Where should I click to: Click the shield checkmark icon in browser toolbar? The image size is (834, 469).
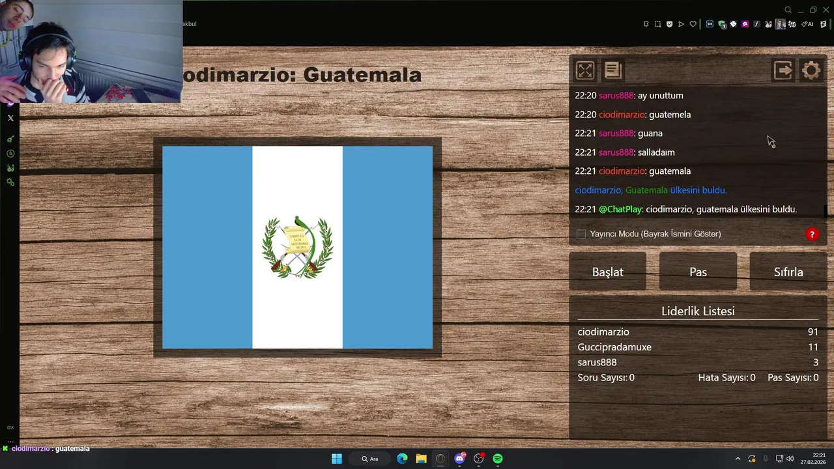[669, 24]
